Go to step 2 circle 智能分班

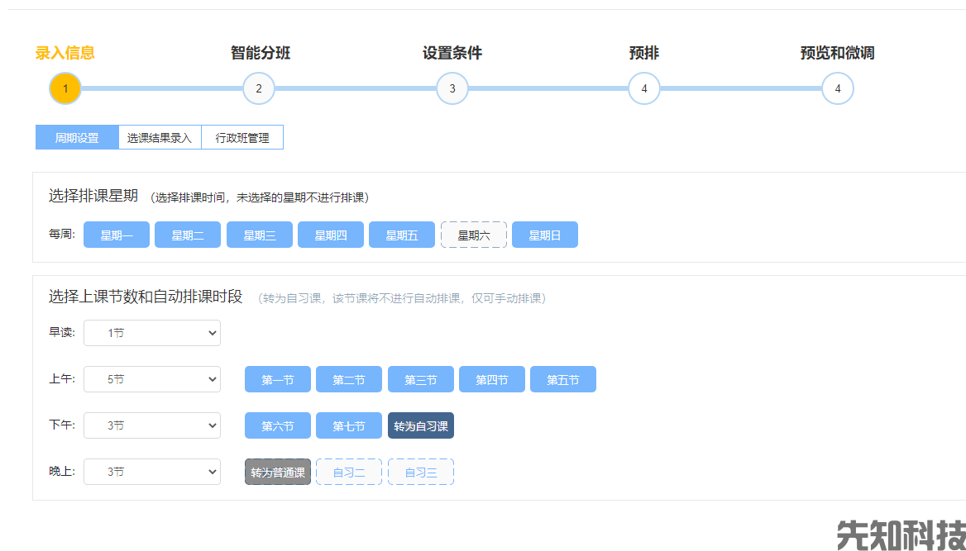point(259,88)
